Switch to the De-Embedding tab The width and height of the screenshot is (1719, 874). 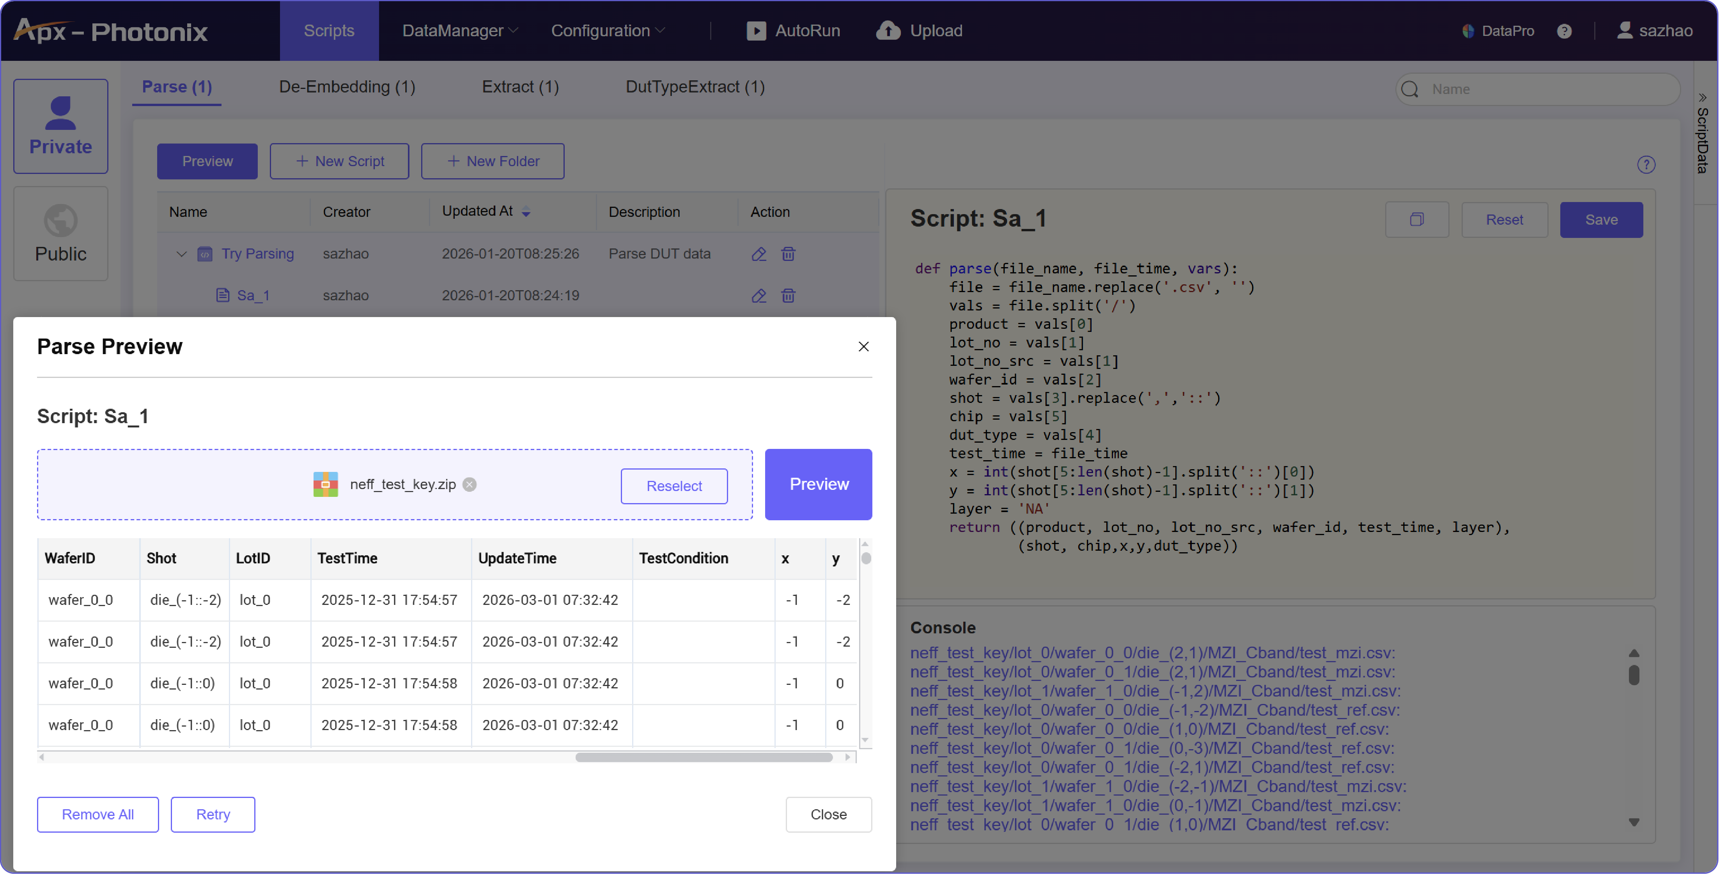click(347, 87)
